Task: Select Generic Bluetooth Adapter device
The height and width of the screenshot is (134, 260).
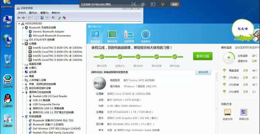Action: point(48,31)
